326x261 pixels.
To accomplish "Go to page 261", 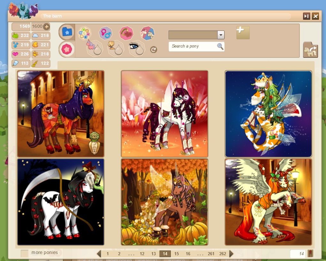I will click(211, 254).
